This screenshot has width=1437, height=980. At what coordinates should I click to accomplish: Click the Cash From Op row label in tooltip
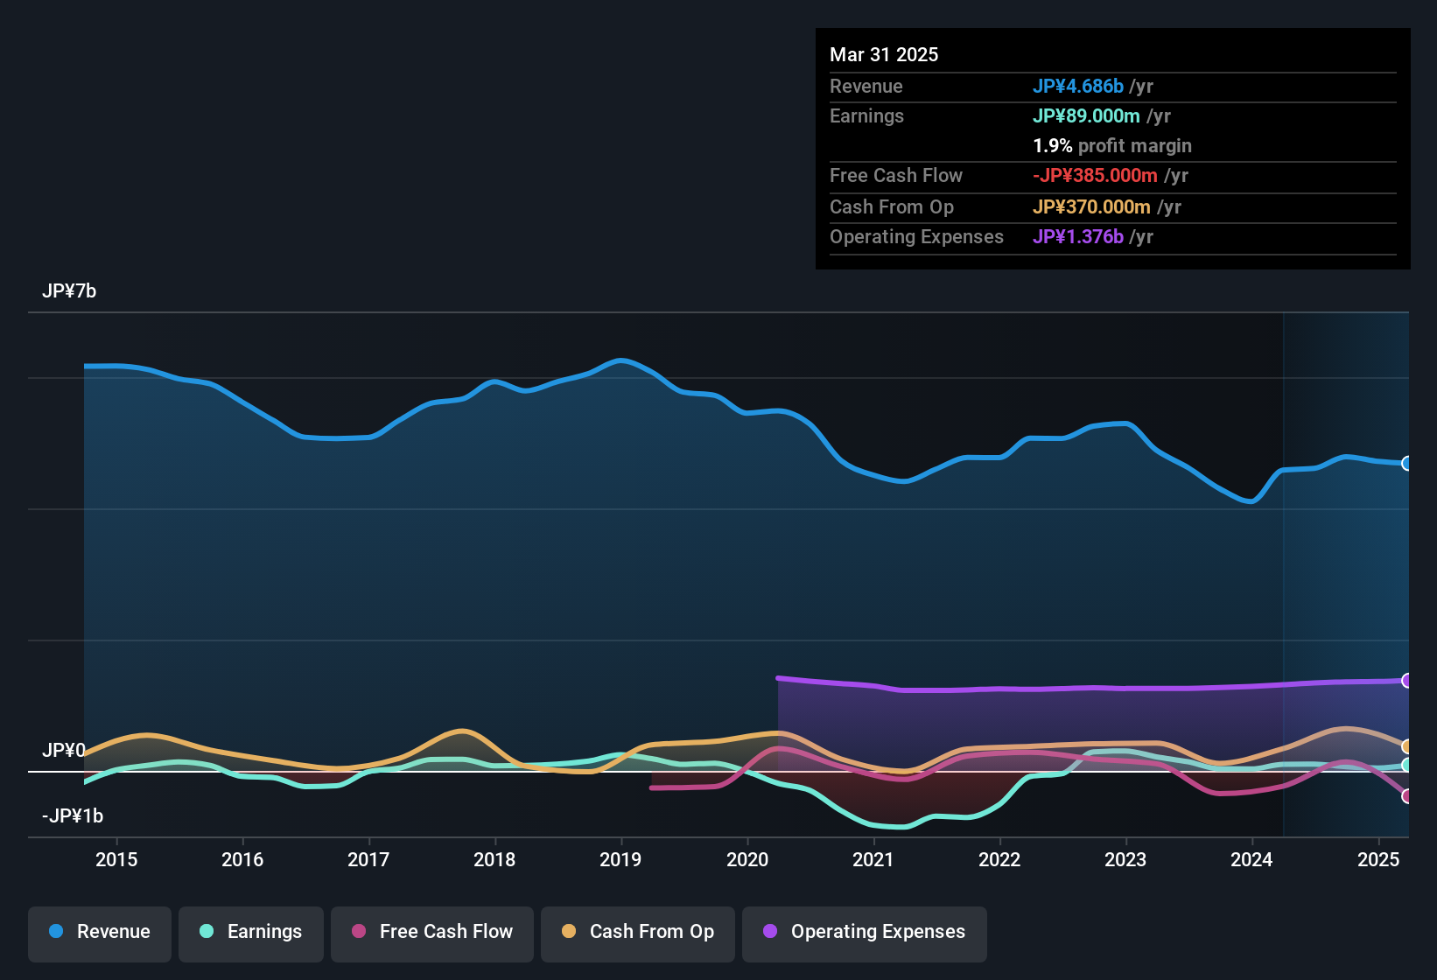[x=892, y=206]
